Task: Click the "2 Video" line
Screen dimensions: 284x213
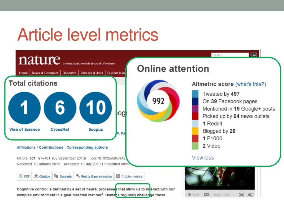Action: click(x=211, y=146)
